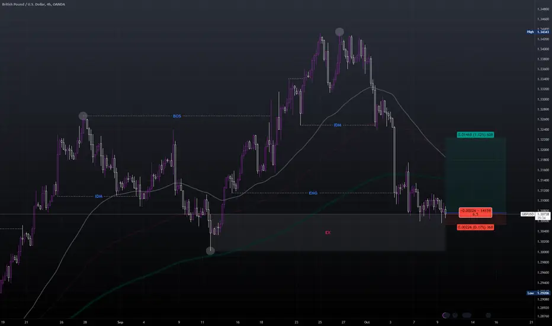The image size is (552, 326).
Task: Click the Oct label on date axis
Action: (x=367, y=322)
